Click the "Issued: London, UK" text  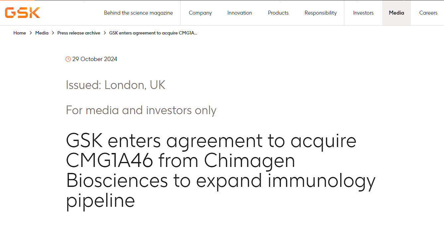[x=115, y=85]
